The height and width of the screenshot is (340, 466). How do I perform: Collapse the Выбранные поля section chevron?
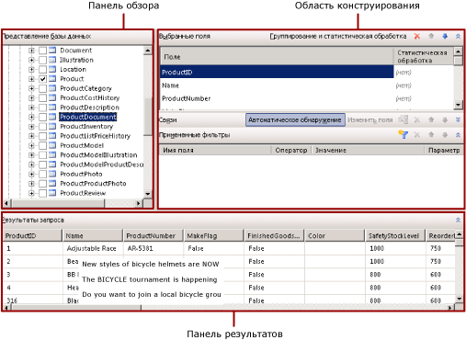(x=458, y=36)
